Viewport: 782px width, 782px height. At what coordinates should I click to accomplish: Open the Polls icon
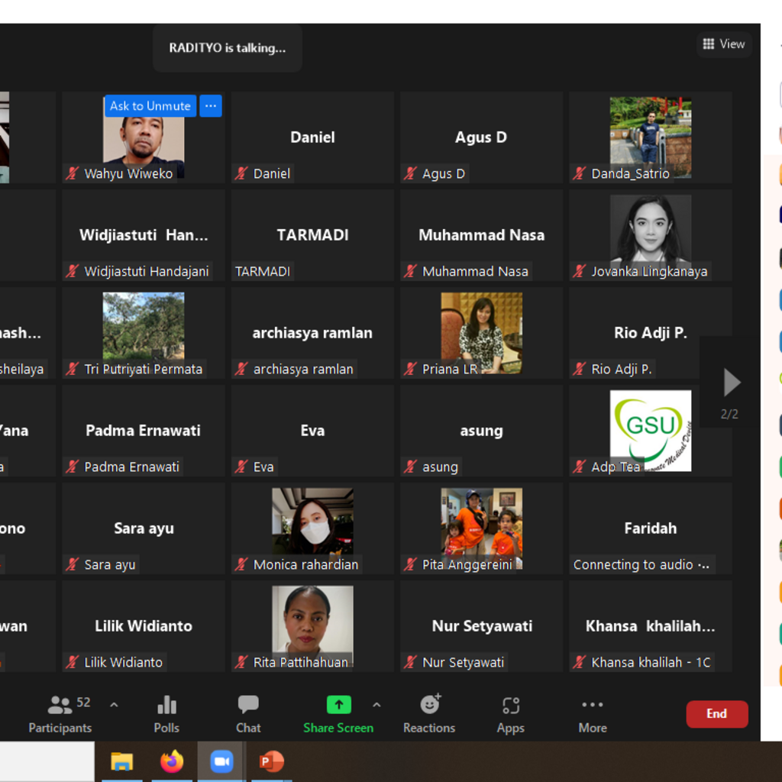click(x=166, y=713)
